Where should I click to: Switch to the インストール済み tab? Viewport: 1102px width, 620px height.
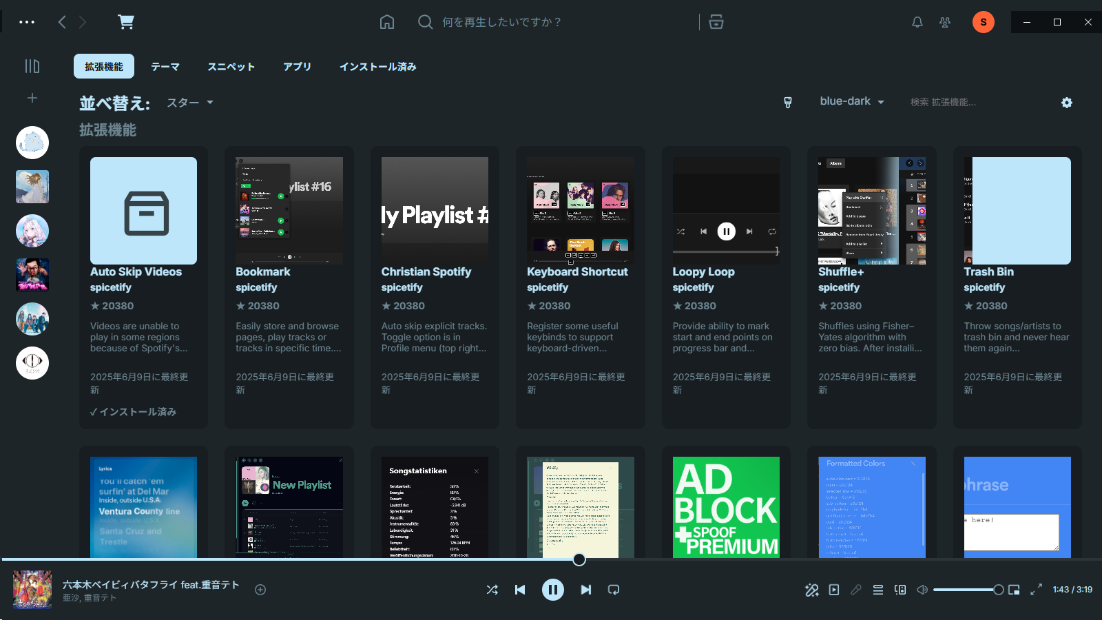(378, 67)
